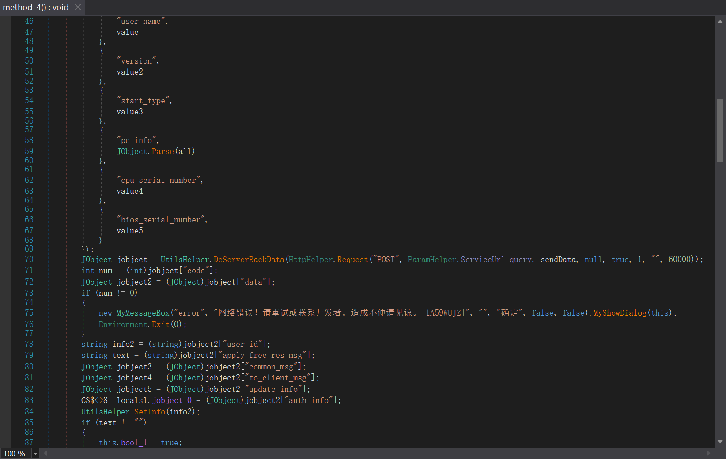Click the "cpu_serial_number" string literal
The width and height of the screenshot is (726, 459).
coord(159,180)
